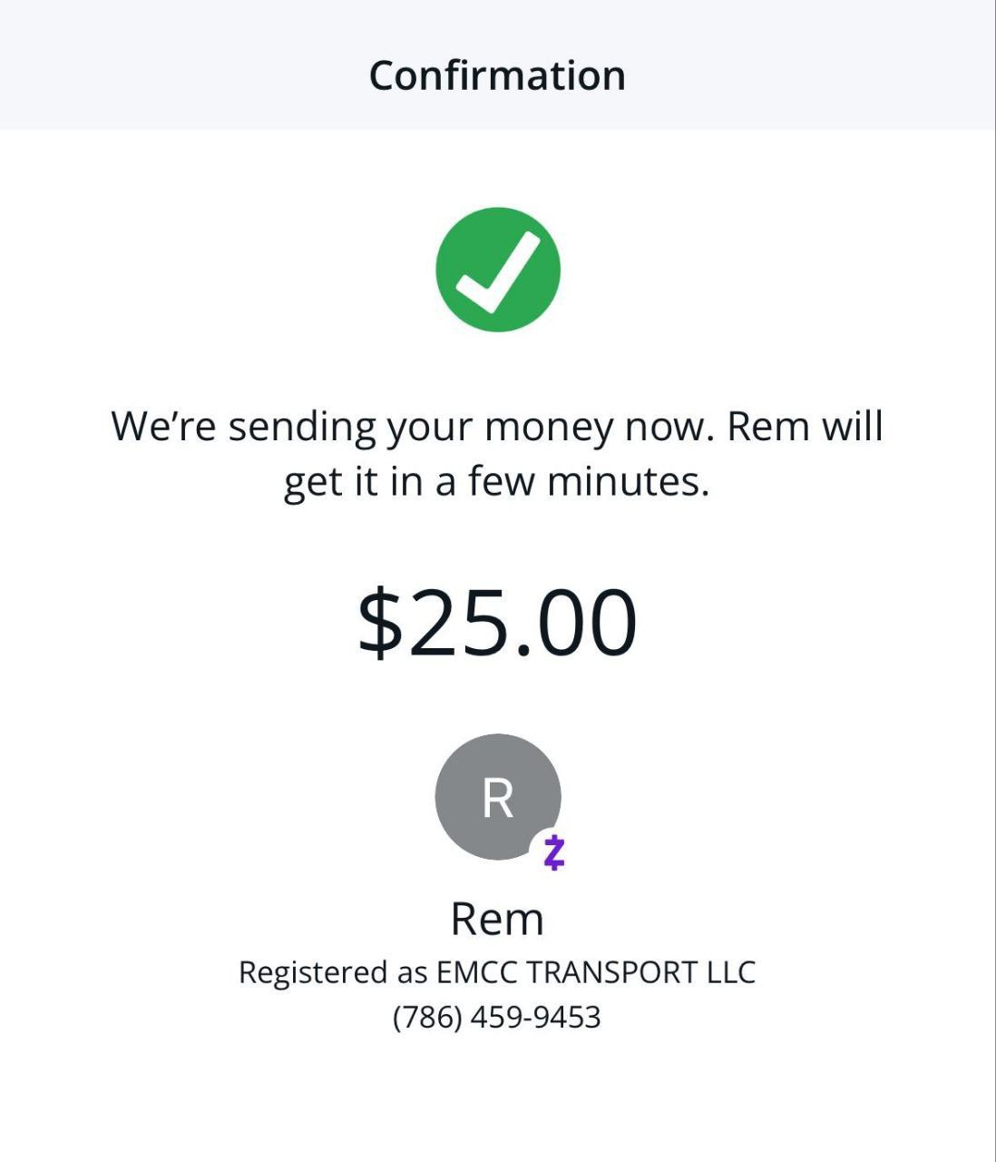Click the $25.00 amount

coord(497,623)
